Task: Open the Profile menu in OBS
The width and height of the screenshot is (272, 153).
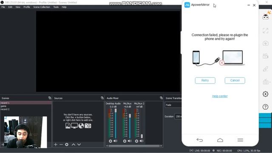Action: (27, 7)
